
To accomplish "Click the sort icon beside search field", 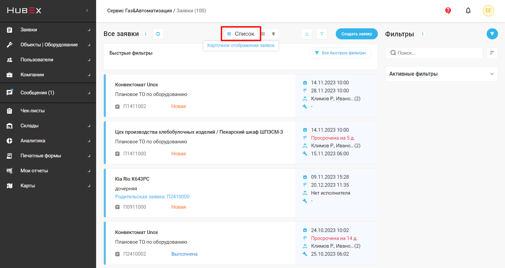I will [492, 53].
